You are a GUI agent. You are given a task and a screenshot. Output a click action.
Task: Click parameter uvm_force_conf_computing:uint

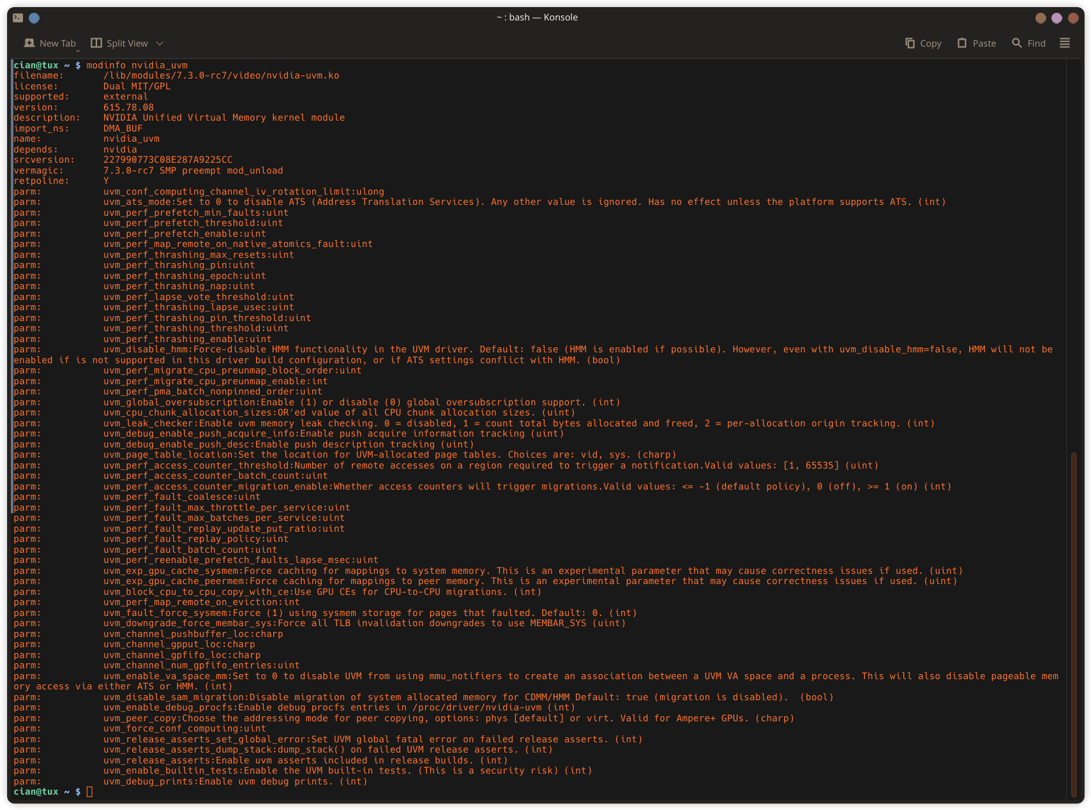tap(184, 728)
